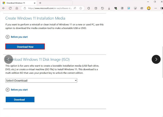Screen dimensions: 163x117
Task: Click the address bar URL field
Action: tap(50, 8)
